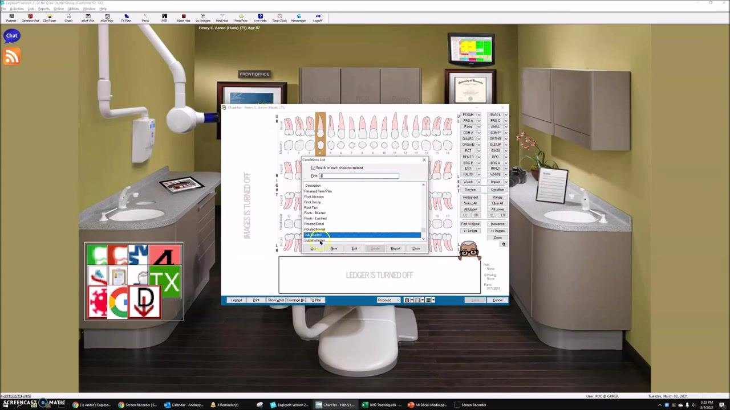This screenshot has width=730, height=410.
Task: Open the Chat bubble icon
Action: click(x=12, y=36)
